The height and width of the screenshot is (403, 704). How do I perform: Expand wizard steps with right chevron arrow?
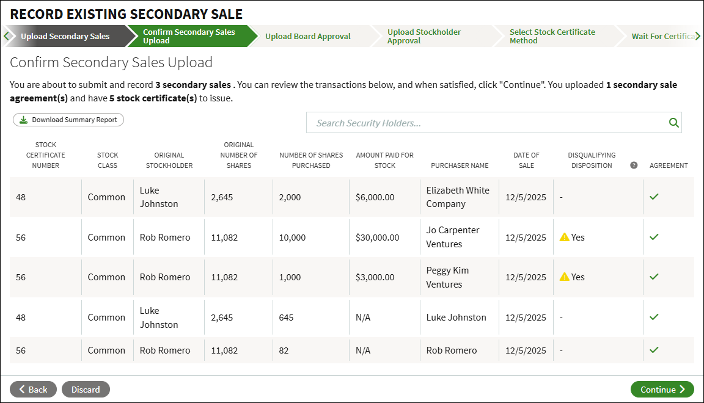(x=697, y=37)
